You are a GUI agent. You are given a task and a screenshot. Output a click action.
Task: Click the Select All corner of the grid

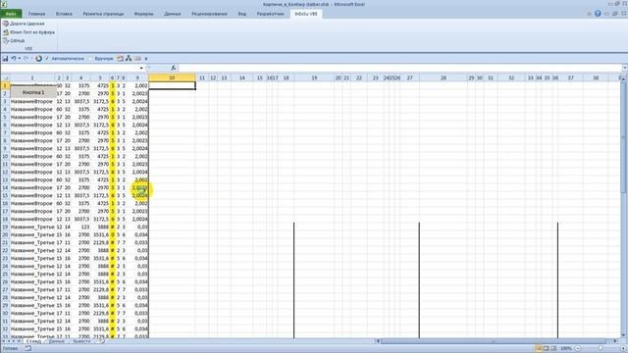click(x=5, y=78)
